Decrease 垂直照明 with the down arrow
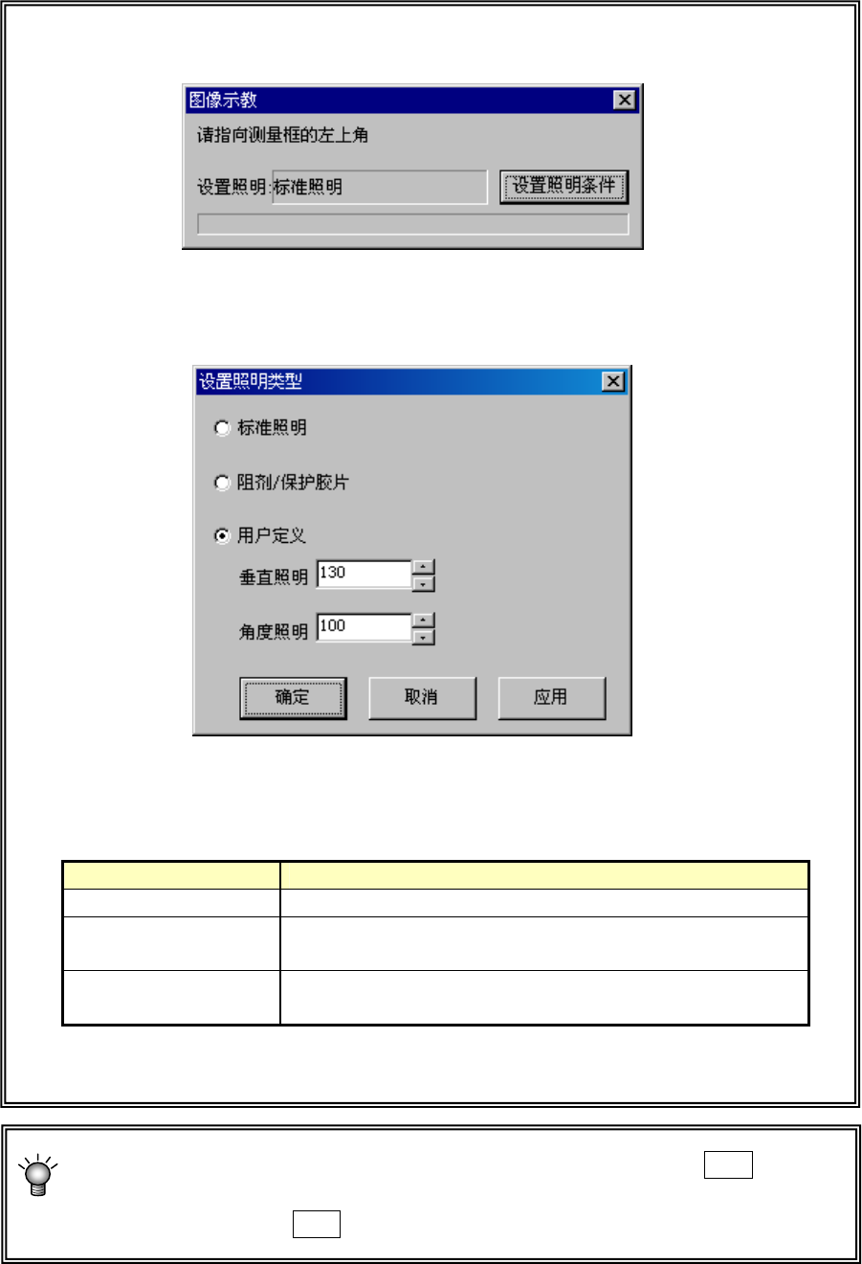 point(424,583)
